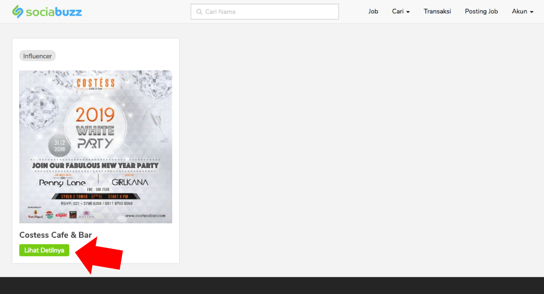Select the Influencer tag label
The width and height of the screenshot is (544, 294).
click(37, 56)
